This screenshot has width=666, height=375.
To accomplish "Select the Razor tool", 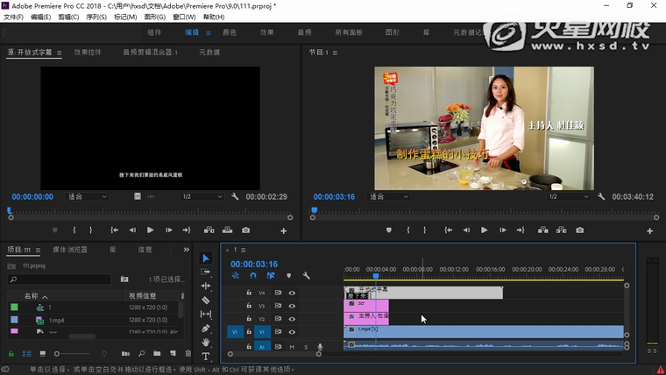I will (x=206, y=300).
